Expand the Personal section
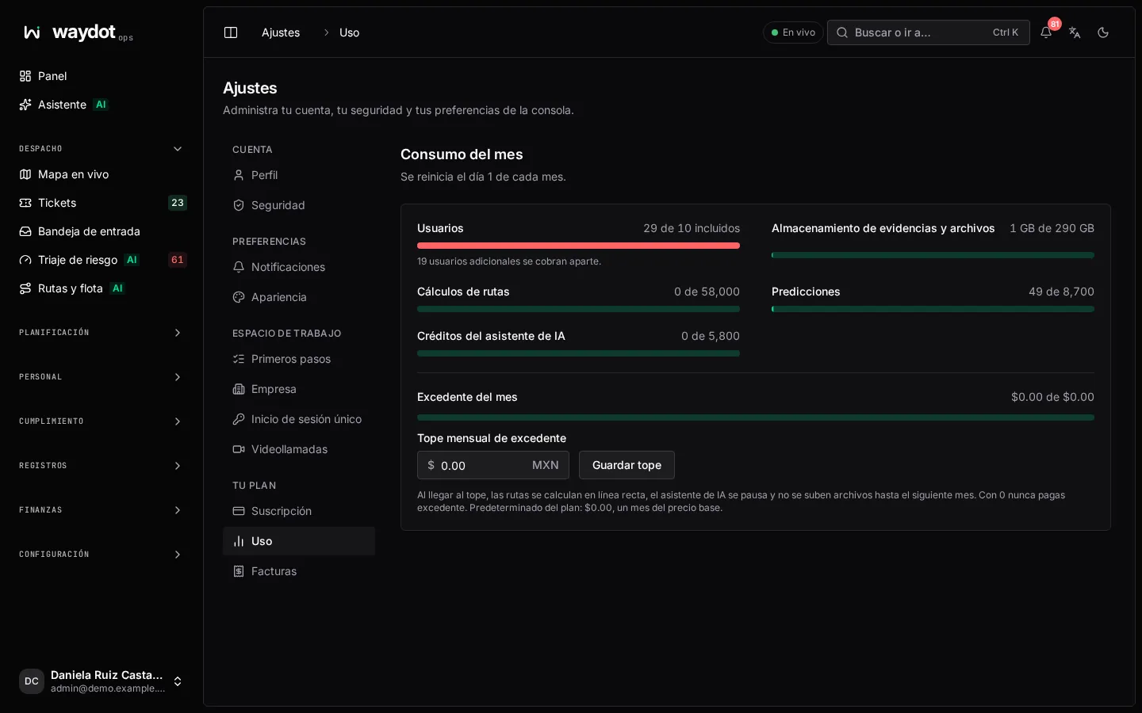This screenshot has height=713, width=1142. coord(102,377)
